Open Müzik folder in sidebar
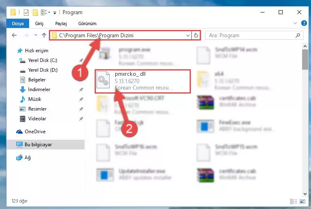 (x=35, y=99)
